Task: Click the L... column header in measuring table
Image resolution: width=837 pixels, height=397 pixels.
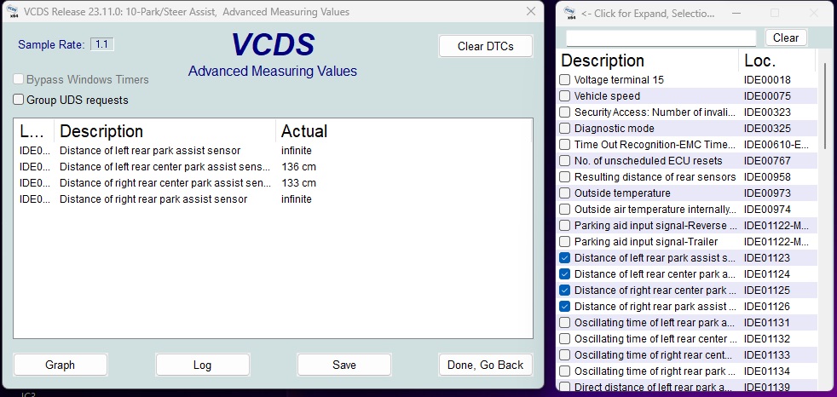Action: (34, 131)
